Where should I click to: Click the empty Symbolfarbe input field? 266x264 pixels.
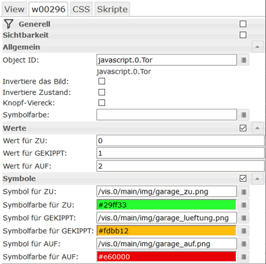point(166,115)
